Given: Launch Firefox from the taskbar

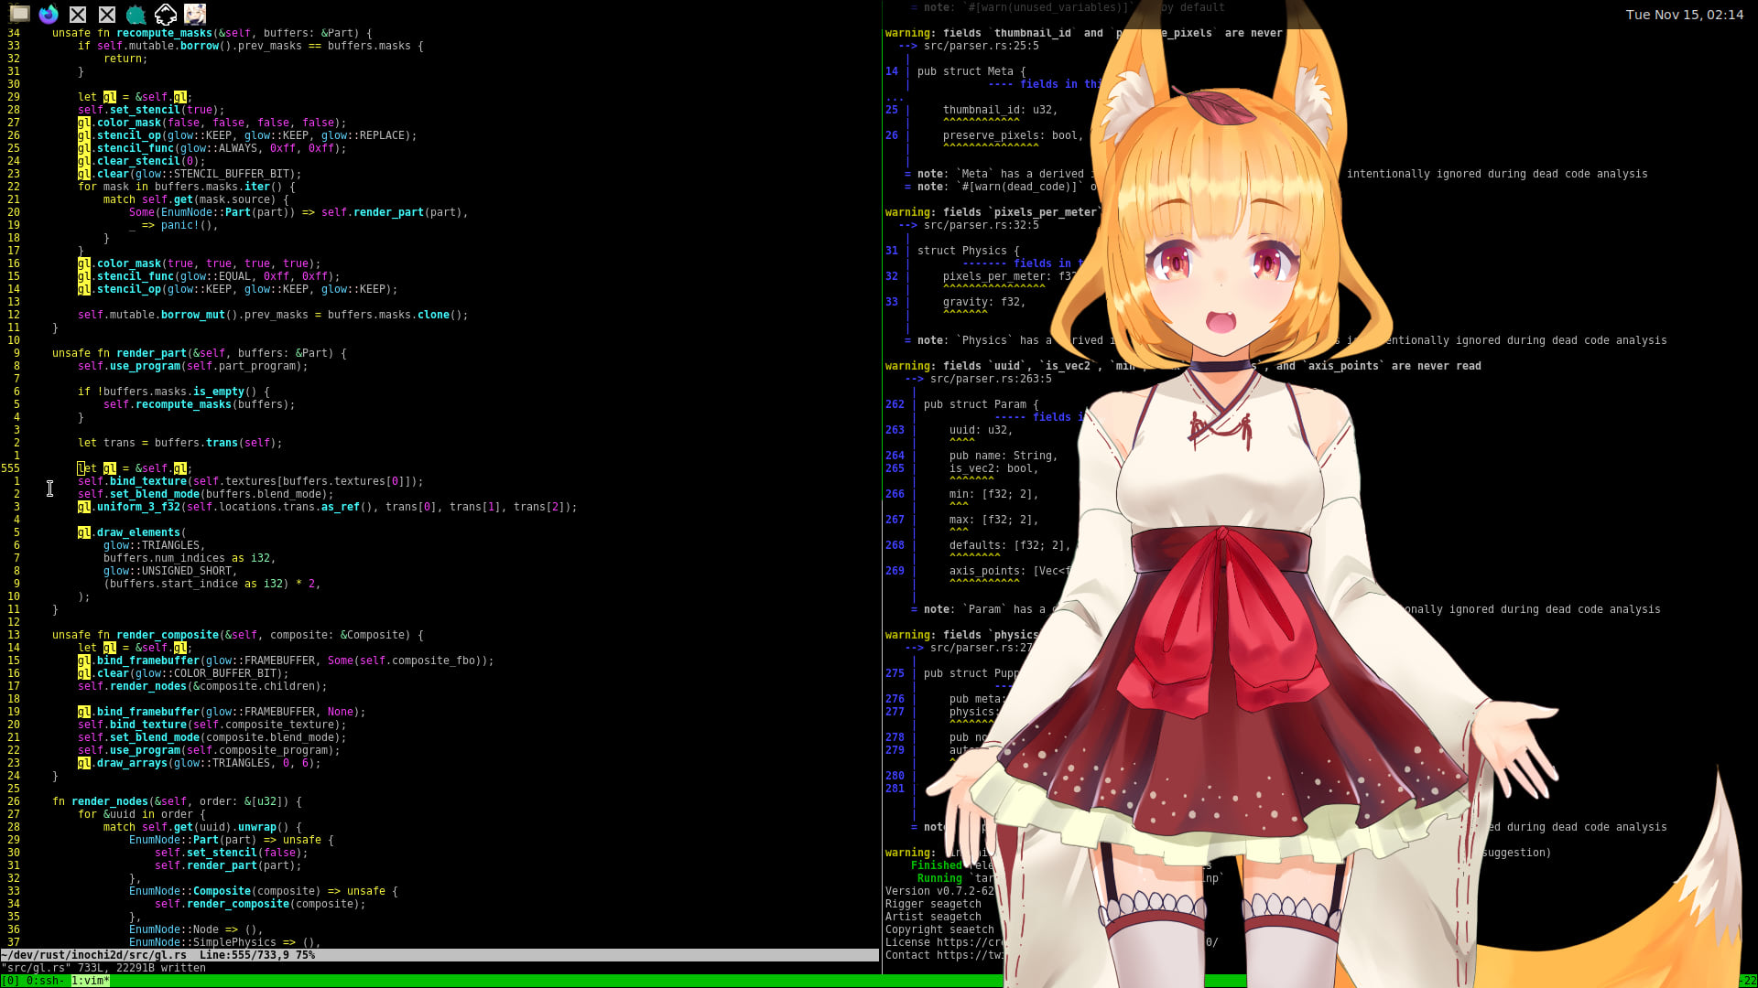Looking at the screenshot, I should point(49,14).
